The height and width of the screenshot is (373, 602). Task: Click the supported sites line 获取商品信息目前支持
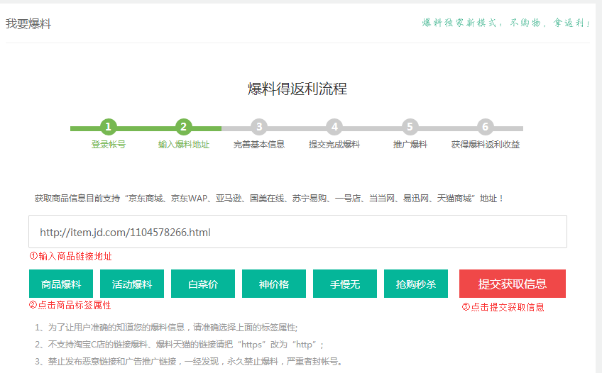click(x=269, y=199)
